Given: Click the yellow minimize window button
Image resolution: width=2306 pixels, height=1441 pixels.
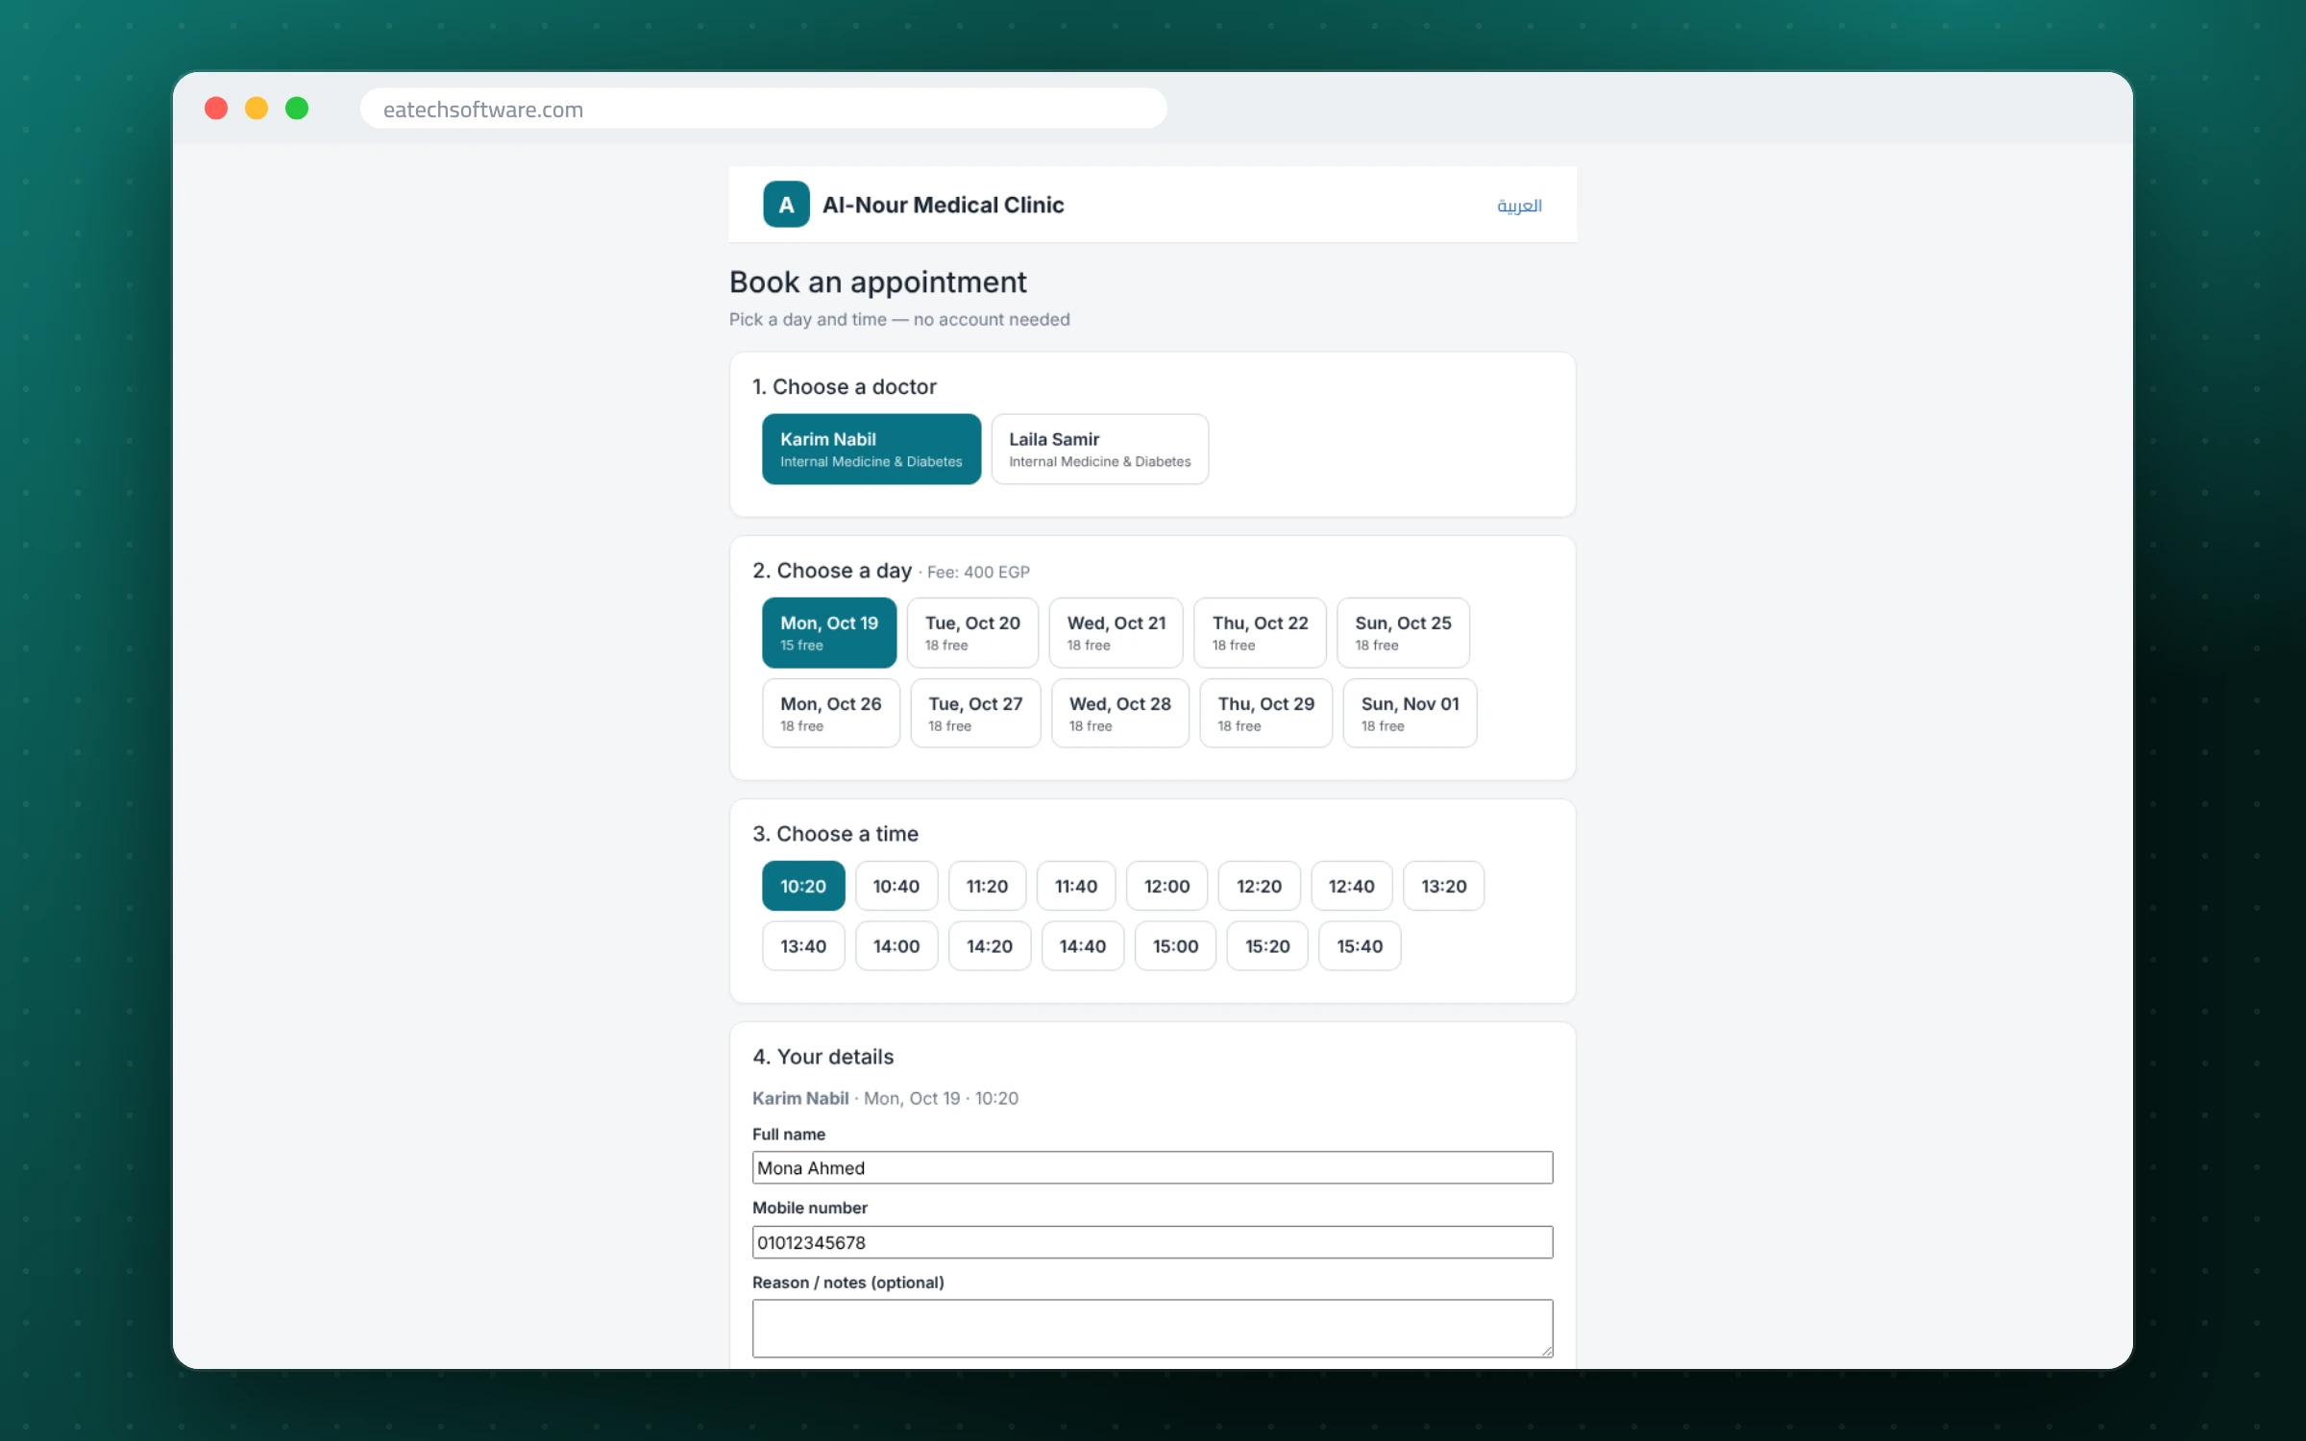Looking at the screenshot, I should tap(257, 109).
